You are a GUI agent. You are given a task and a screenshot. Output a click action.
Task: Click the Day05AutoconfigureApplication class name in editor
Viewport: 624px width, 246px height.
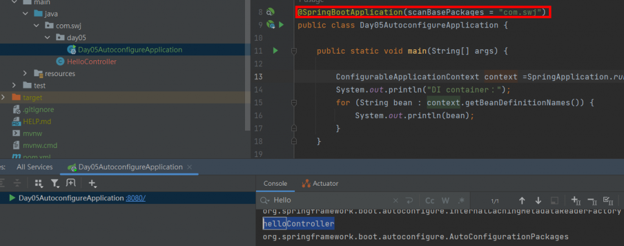point(429,25)
